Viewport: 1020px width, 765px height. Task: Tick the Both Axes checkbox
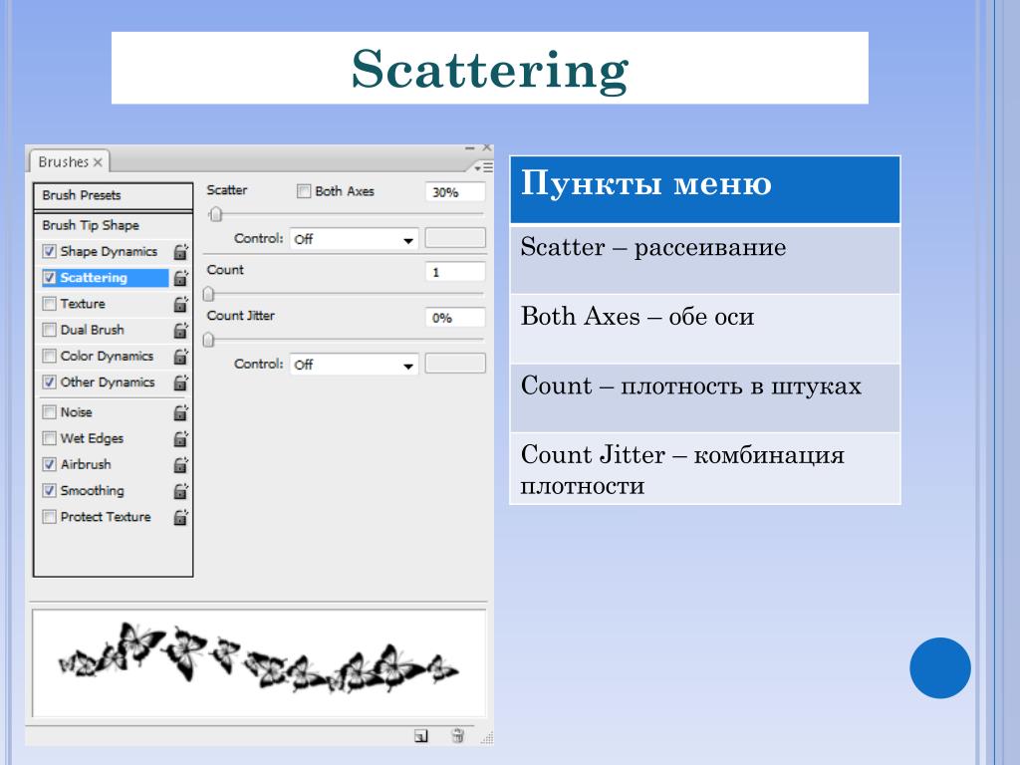[303, 191]
